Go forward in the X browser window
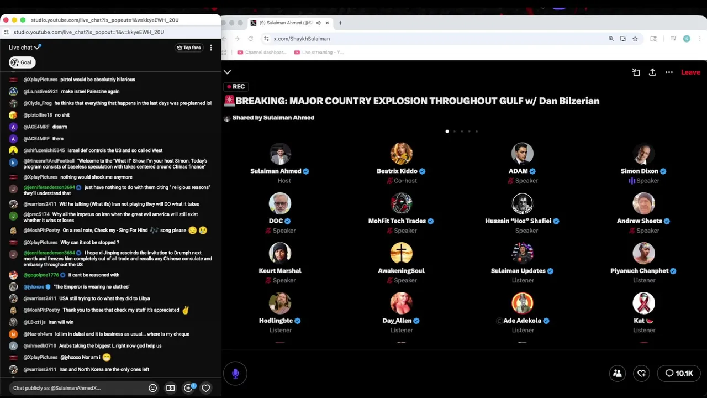707x398 pixels. (x=237, y=39)
